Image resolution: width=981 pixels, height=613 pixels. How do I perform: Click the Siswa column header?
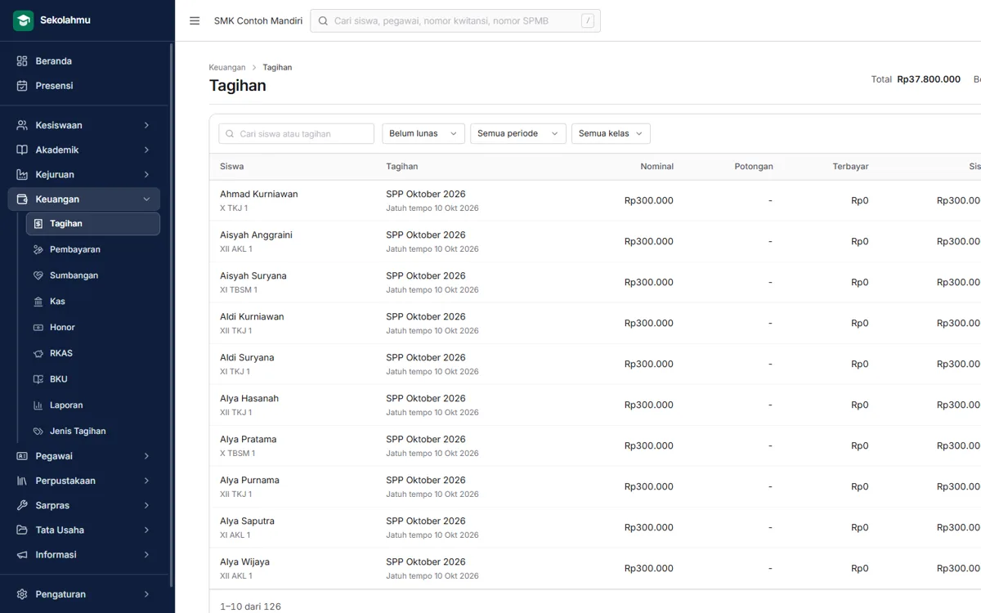point(232,166)
